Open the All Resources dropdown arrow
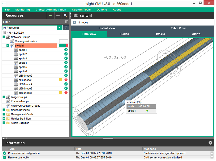This screenshot has width=216, height=161. click(59, 28)
